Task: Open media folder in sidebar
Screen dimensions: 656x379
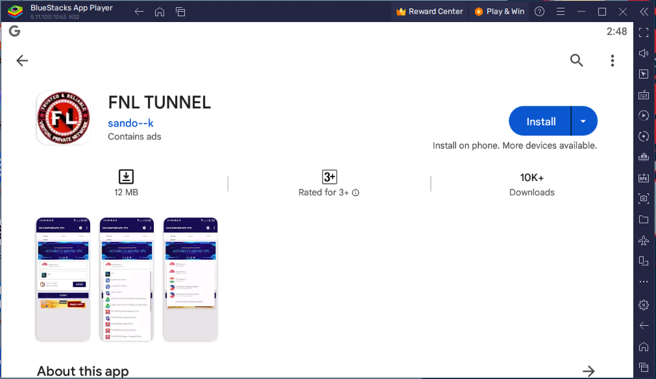Action: tap(644, 219)
